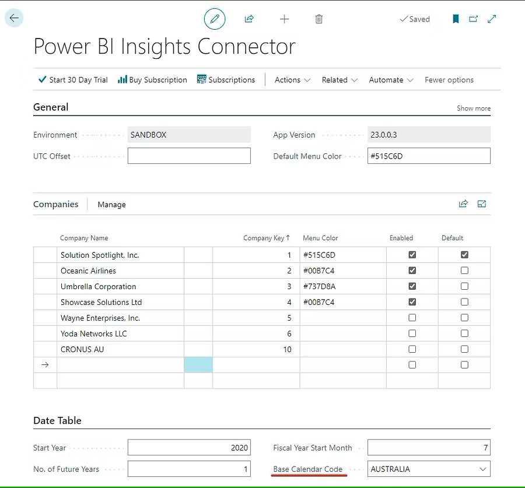Click the Companies section heading
The height and width of the screenshot is (488, 525).
pos(55,204)
